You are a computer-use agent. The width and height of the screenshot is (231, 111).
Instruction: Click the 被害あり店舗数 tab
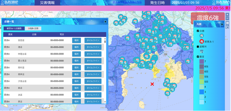tap(14, 28)
